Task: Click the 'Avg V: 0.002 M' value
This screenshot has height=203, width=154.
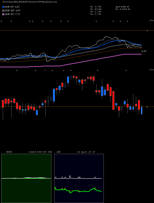Action: click(123, 6)
